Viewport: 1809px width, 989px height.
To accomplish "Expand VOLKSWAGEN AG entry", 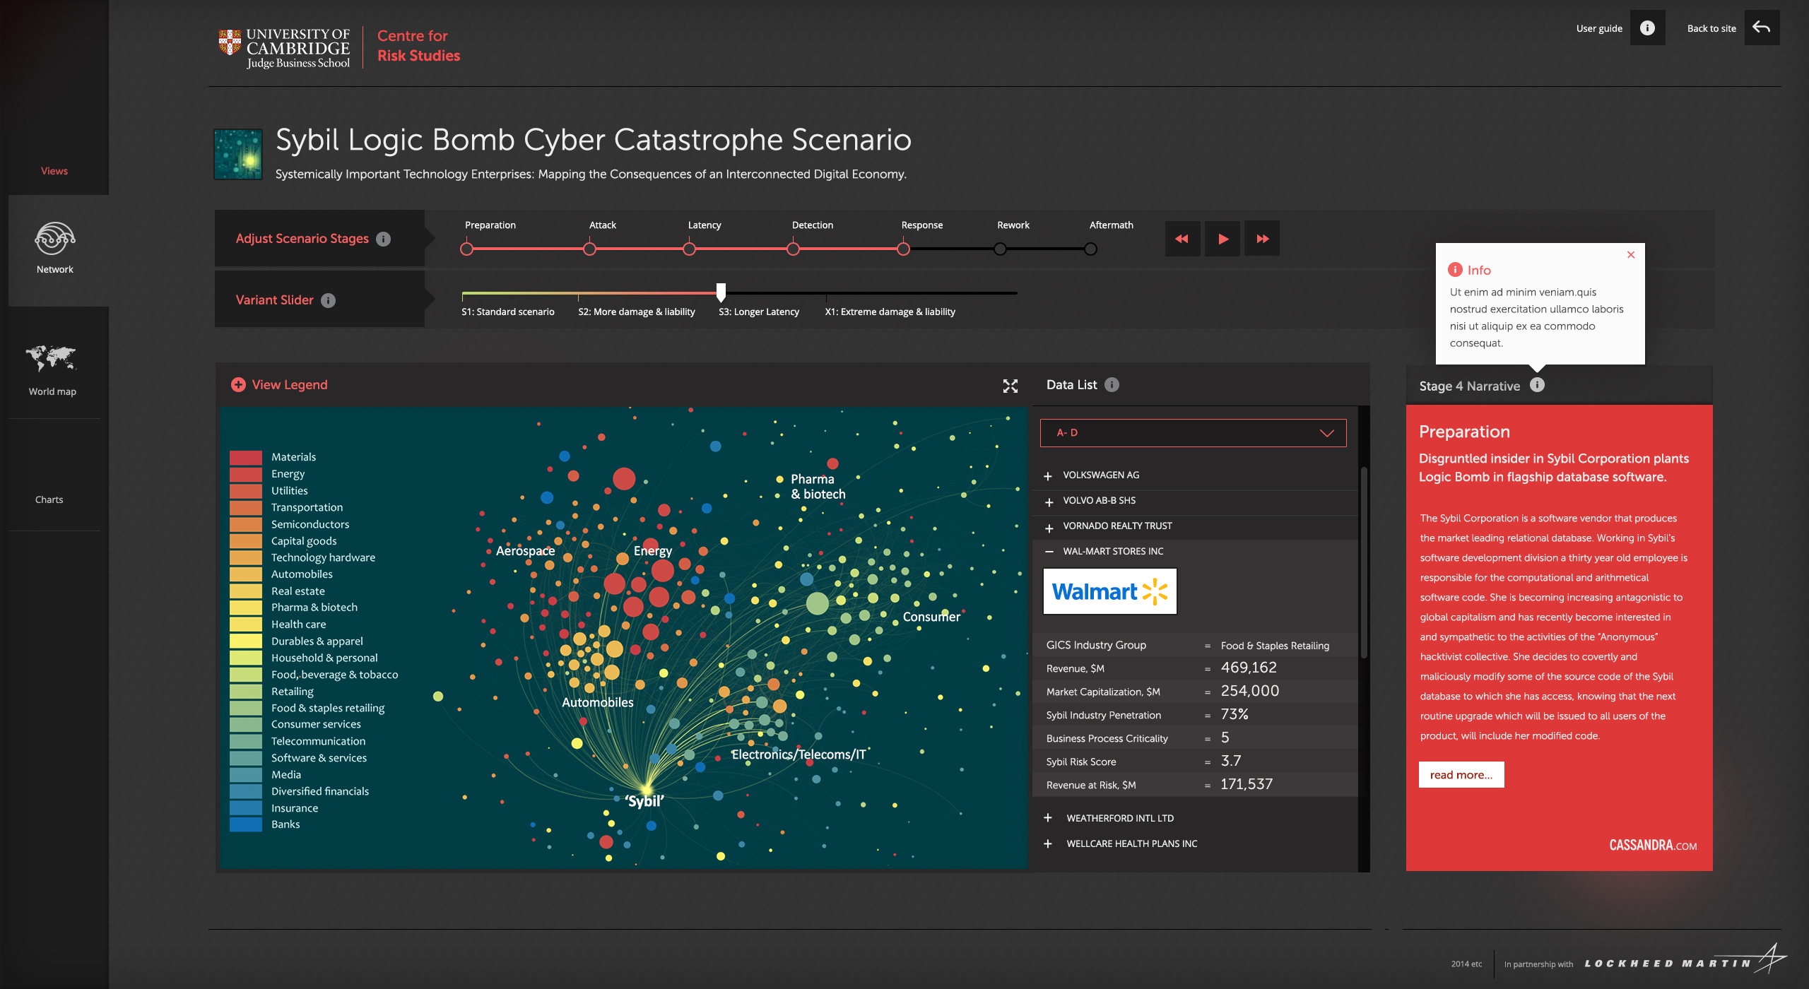I will (x=1048, y=476).
